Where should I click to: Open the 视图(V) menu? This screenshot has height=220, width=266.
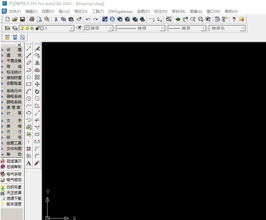(x=48, y=11)
